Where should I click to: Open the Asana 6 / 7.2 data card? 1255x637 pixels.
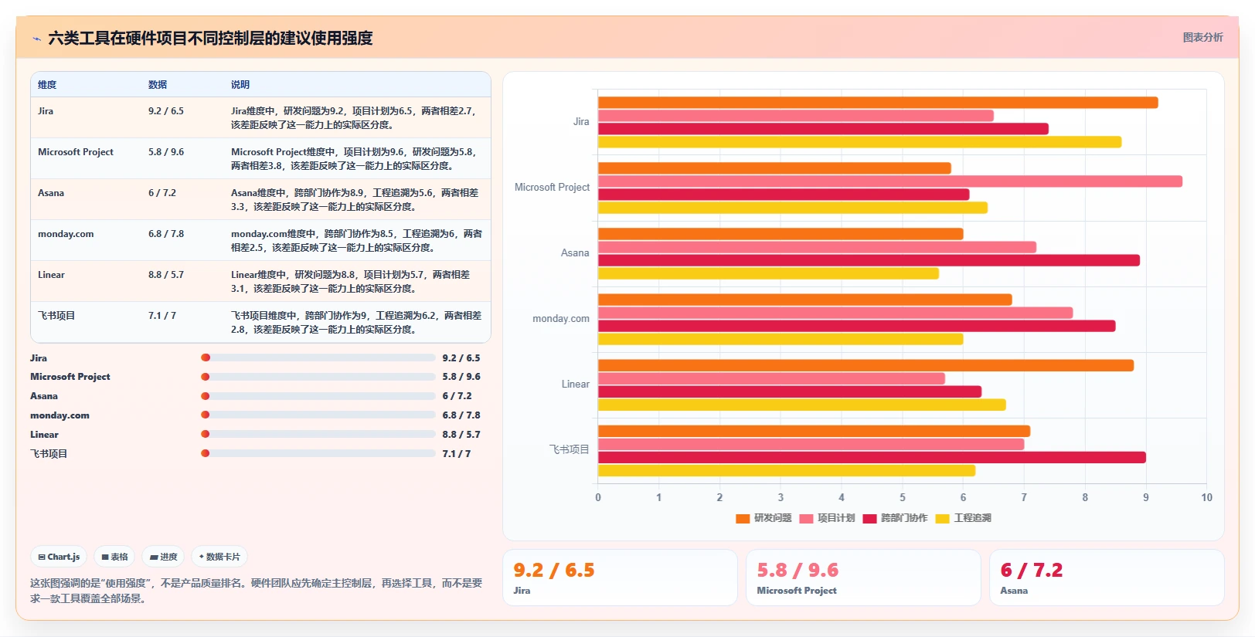tap(1107, 578)
